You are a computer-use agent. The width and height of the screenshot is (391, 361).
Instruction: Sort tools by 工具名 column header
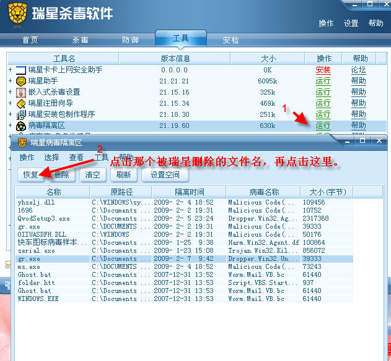click(64, 59)
